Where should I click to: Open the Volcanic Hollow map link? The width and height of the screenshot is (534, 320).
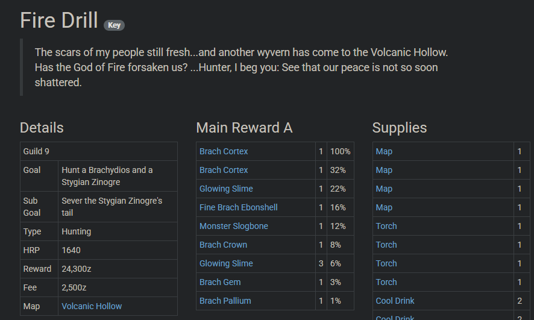tap(92, 306)
